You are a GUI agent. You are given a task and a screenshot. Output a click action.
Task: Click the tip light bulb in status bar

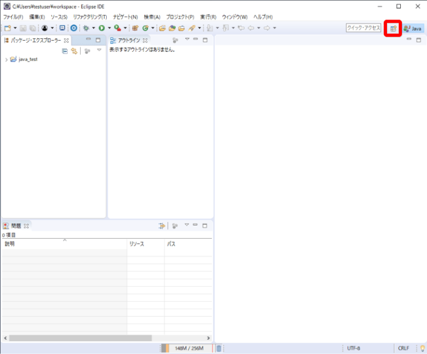click(422, 348)
